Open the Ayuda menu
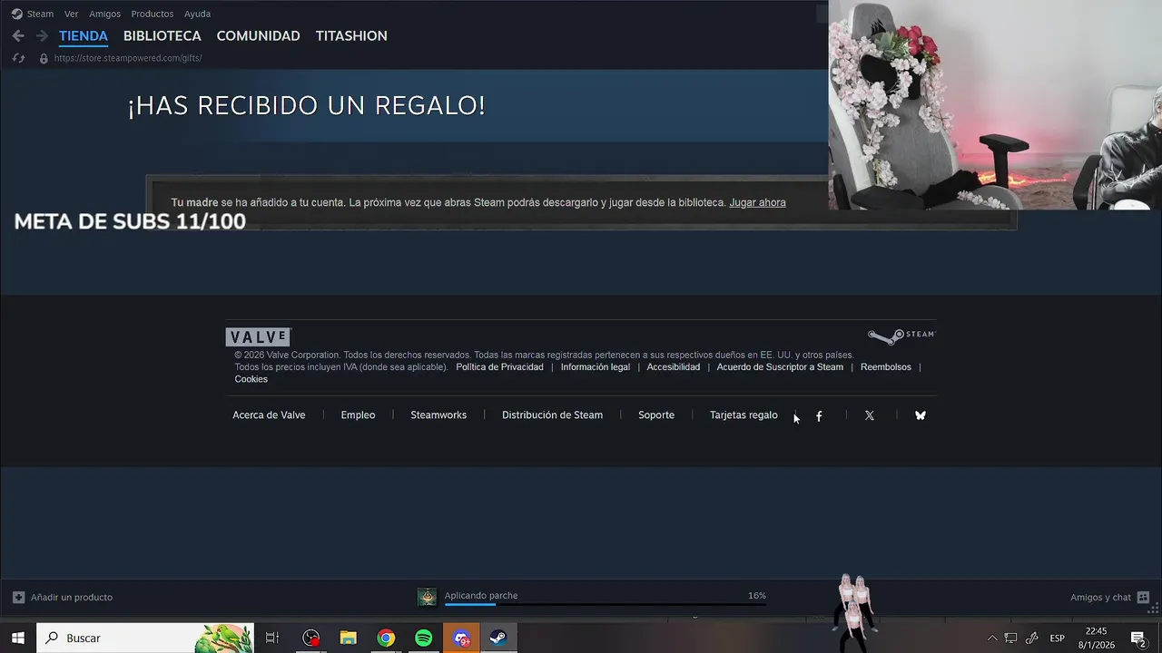 pyautogui.click(x=198, y=14)
